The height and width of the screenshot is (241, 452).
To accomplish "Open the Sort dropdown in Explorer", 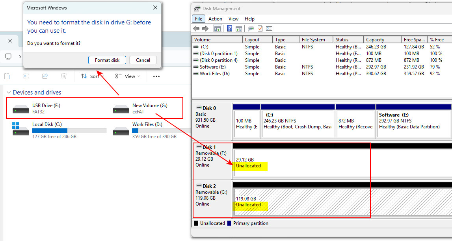I will 92,76.
